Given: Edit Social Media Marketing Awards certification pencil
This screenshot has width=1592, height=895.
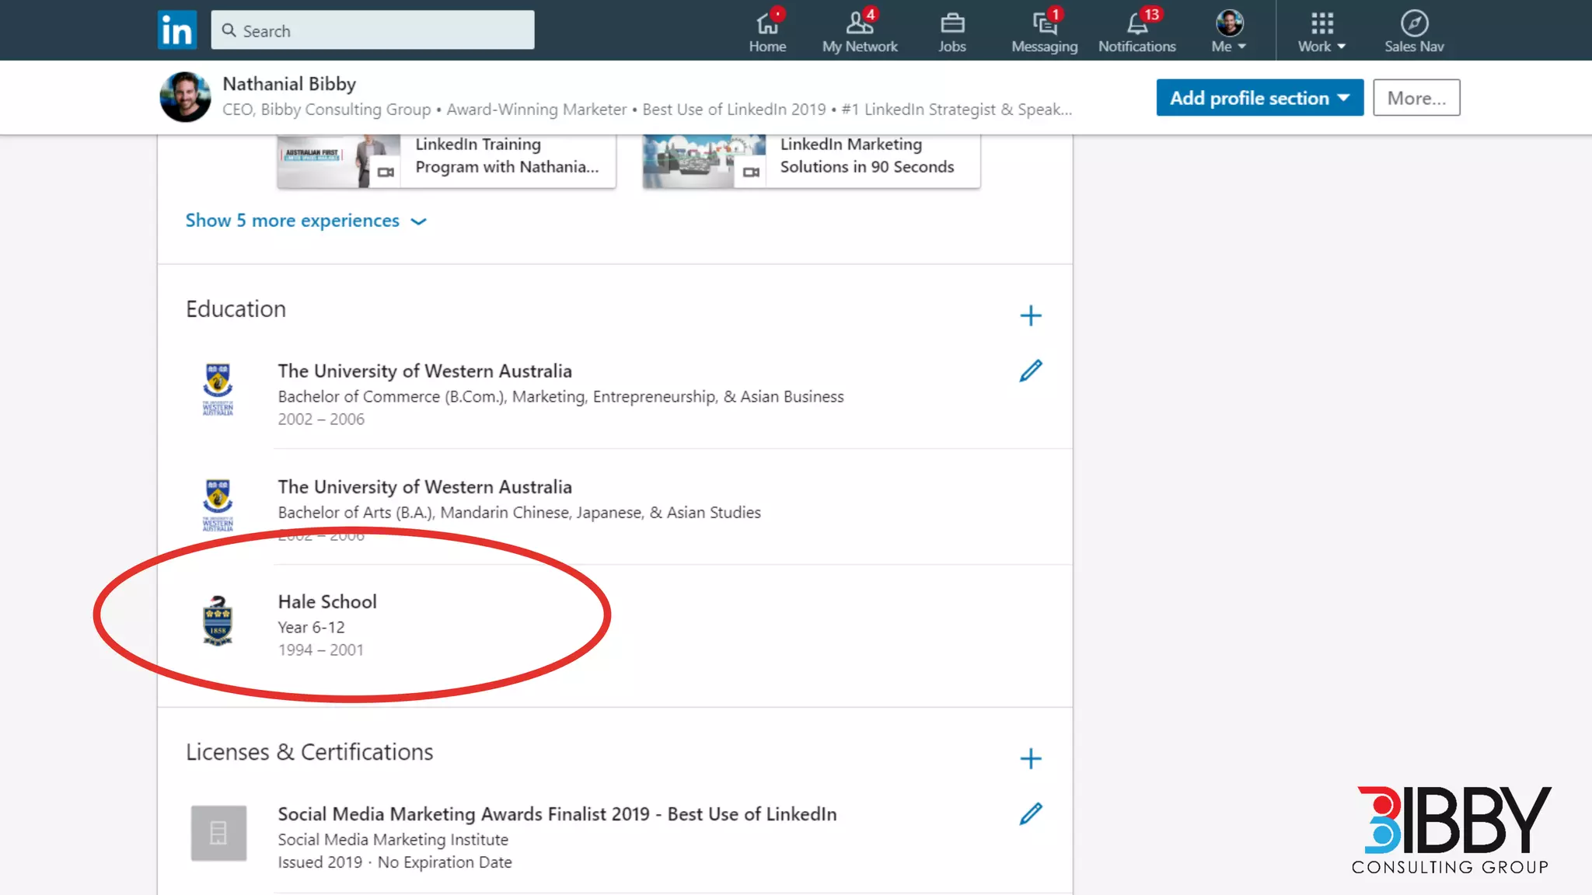Looking at the screenshot, I should point(1030,814).
